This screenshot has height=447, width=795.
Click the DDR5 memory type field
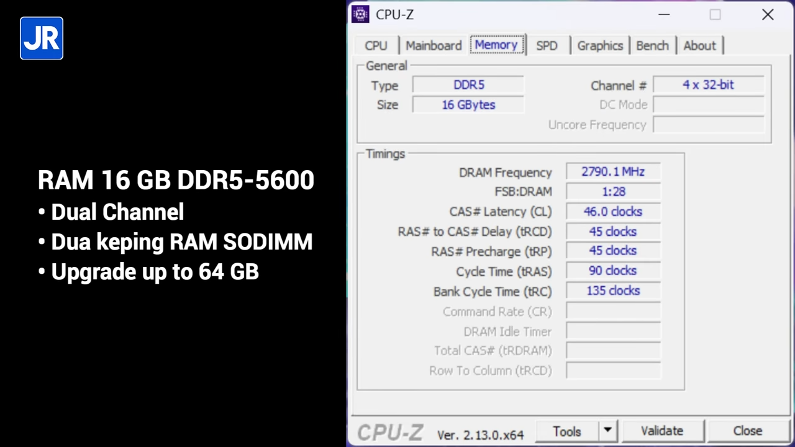click(468, 85)
